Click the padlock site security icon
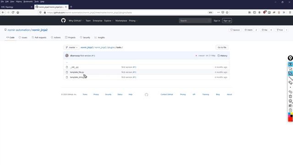Image resolution: width=293 pixels, height=165 pixels. point(45,12)
